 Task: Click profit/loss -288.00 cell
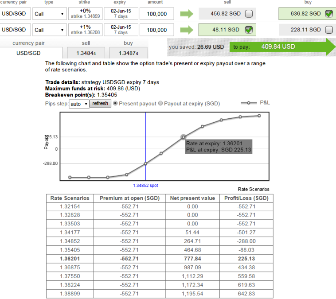pos(246,241)
